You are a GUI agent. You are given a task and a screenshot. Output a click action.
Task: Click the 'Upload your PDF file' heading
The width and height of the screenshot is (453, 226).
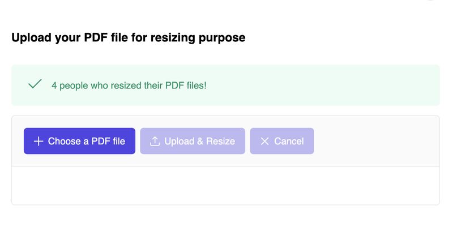coord(129,38)
